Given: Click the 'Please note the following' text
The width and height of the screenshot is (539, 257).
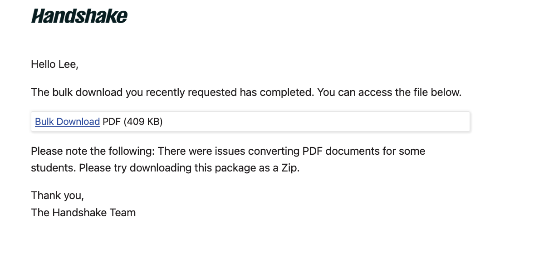Looking at the screenshot, I should [x=93, y=151].
